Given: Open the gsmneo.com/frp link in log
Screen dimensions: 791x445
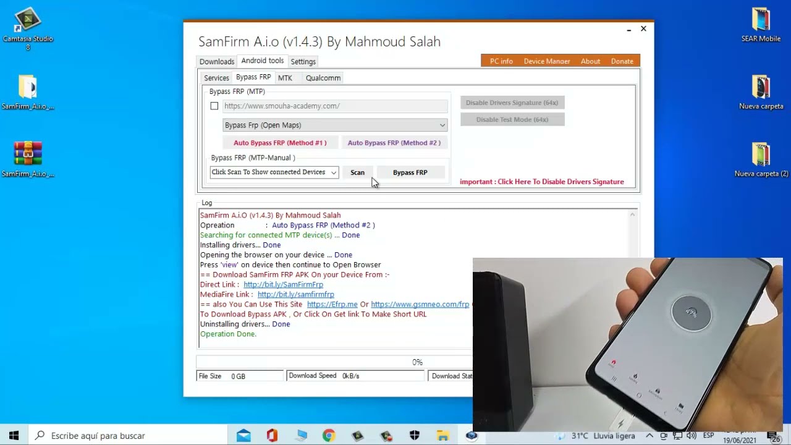Looking at the screenshot, I should tap(420, 305).
